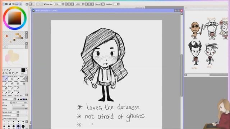230x129 pixels.
Task: Select the rotate view tool
Action: [10, 73]
